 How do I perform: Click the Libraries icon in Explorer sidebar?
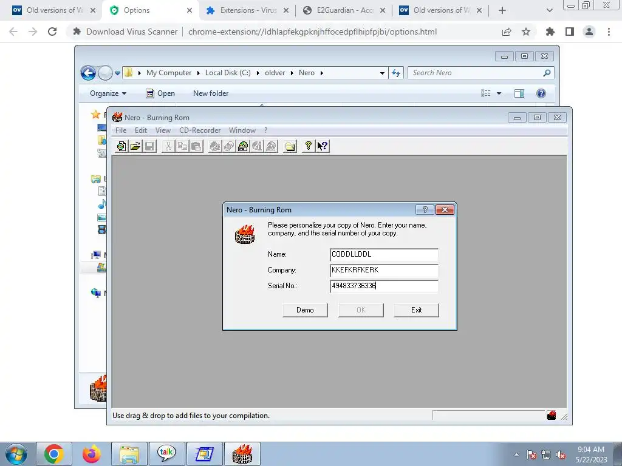[x=95, y=179]
